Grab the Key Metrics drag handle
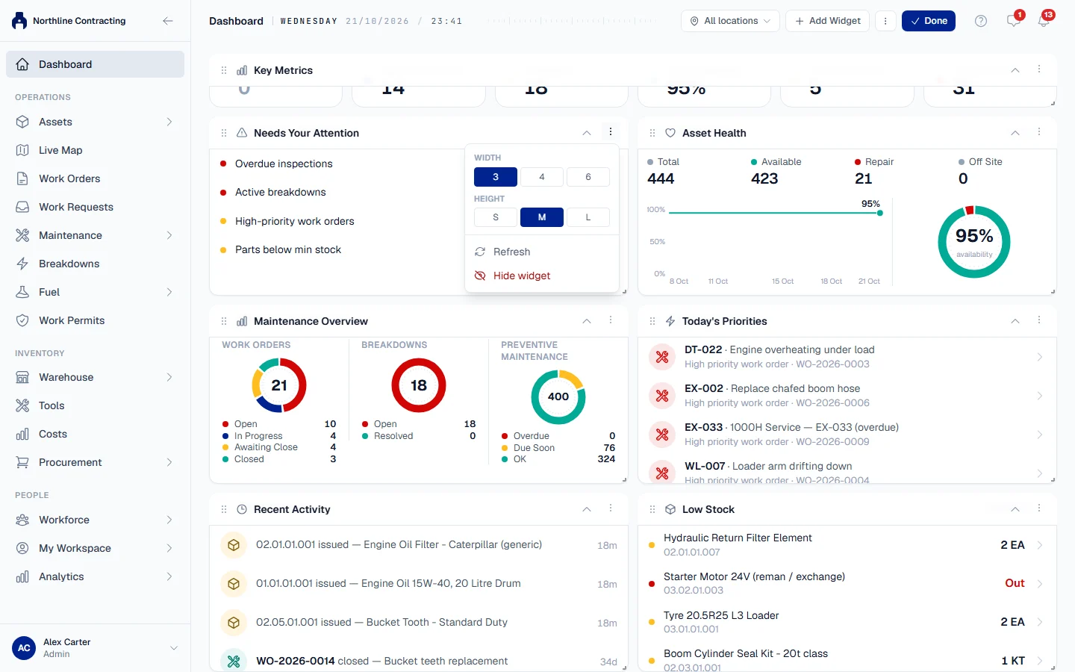1075x672 pixels. click(224, 70)
